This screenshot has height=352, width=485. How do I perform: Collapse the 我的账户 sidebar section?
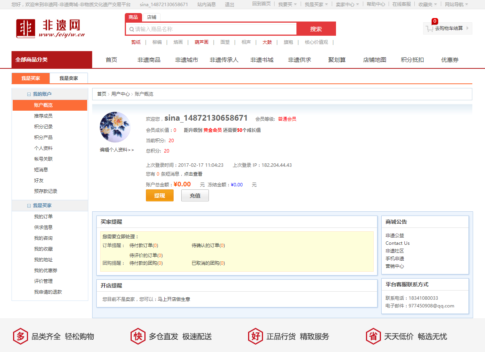click(x=29, y=94)
